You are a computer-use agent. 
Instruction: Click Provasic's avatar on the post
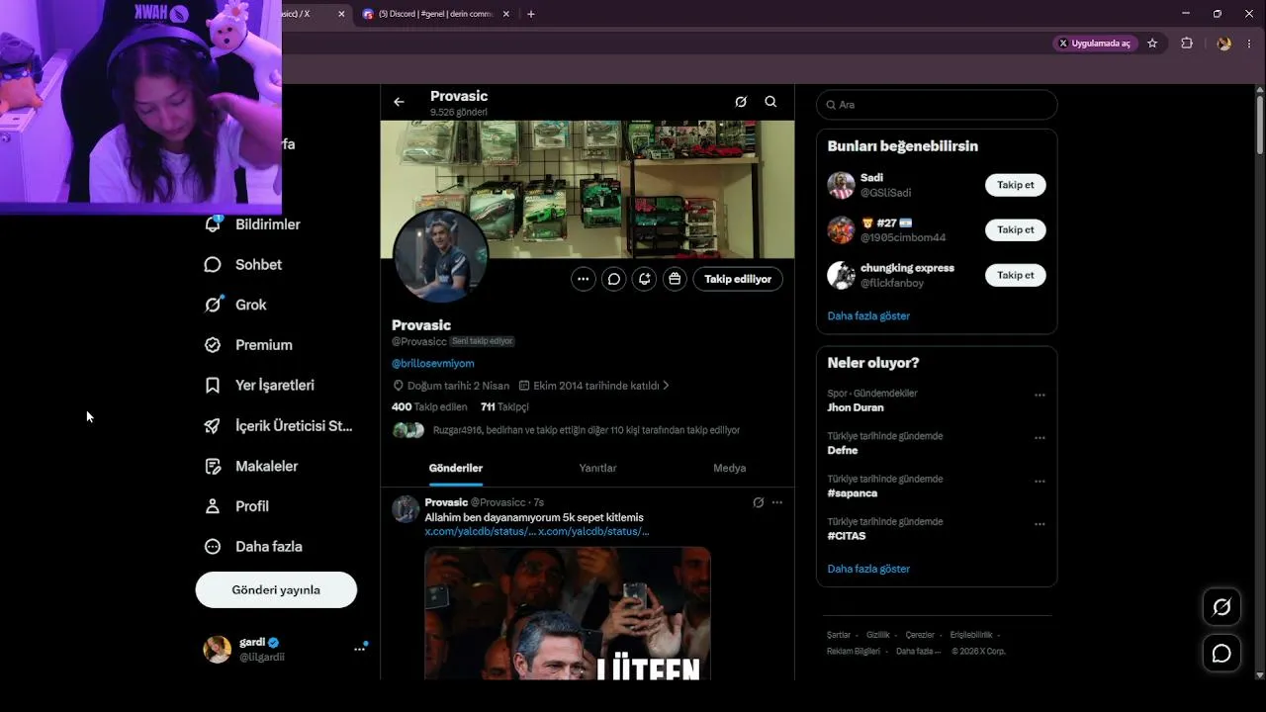406,509
